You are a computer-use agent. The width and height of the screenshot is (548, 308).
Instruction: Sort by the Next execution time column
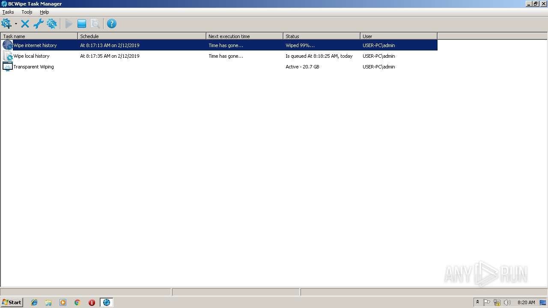point(244,36)
